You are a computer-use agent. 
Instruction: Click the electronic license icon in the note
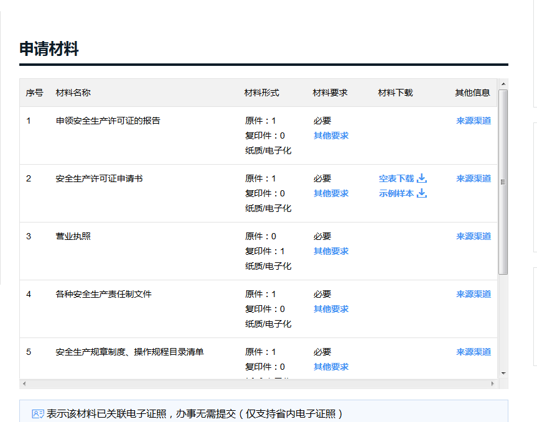[38, 414]
